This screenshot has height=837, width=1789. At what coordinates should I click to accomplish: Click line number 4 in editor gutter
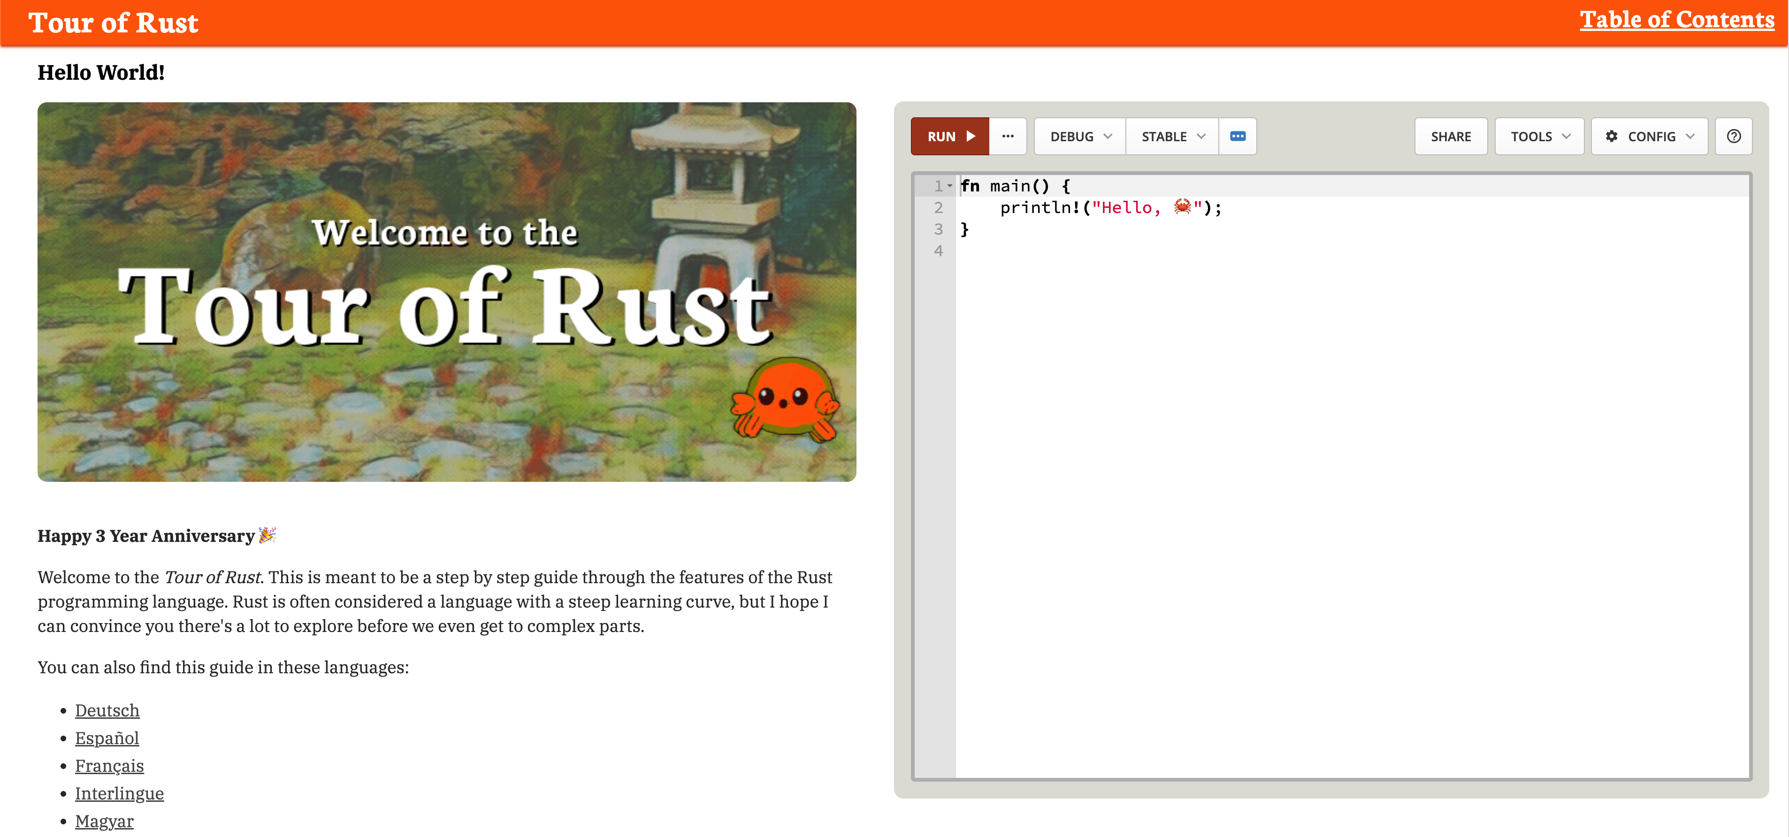938,251
